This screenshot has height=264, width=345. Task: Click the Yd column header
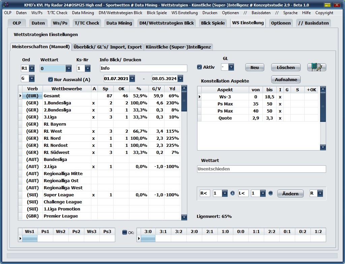(172, 89)
